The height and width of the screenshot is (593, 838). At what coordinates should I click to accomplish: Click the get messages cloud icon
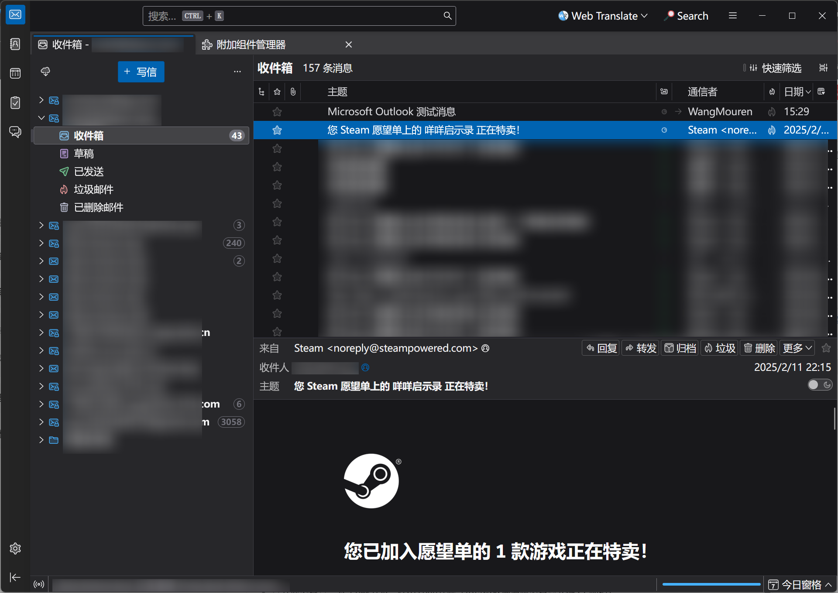point(45,72)
